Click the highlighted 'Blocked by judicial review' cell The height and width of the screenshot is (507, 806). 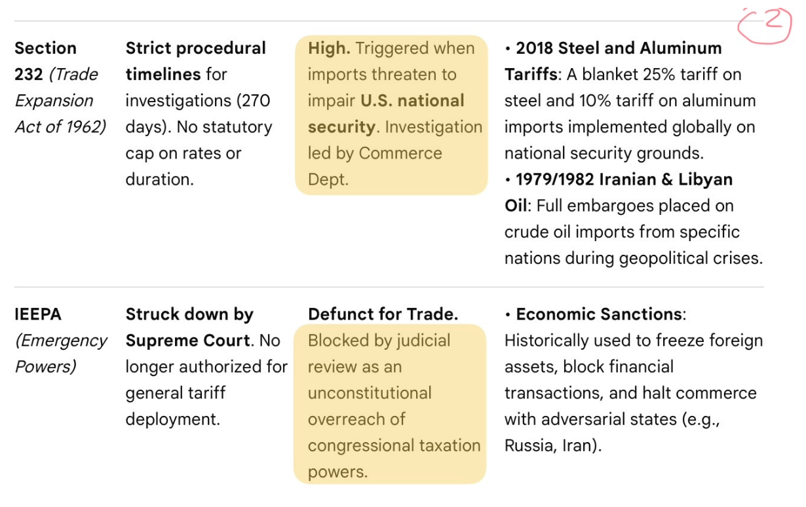click(390, 404)
